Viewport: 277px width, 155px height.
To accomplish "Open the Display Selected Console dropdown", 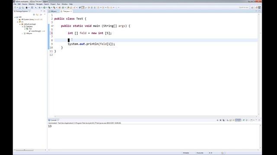I will point(249,120).
